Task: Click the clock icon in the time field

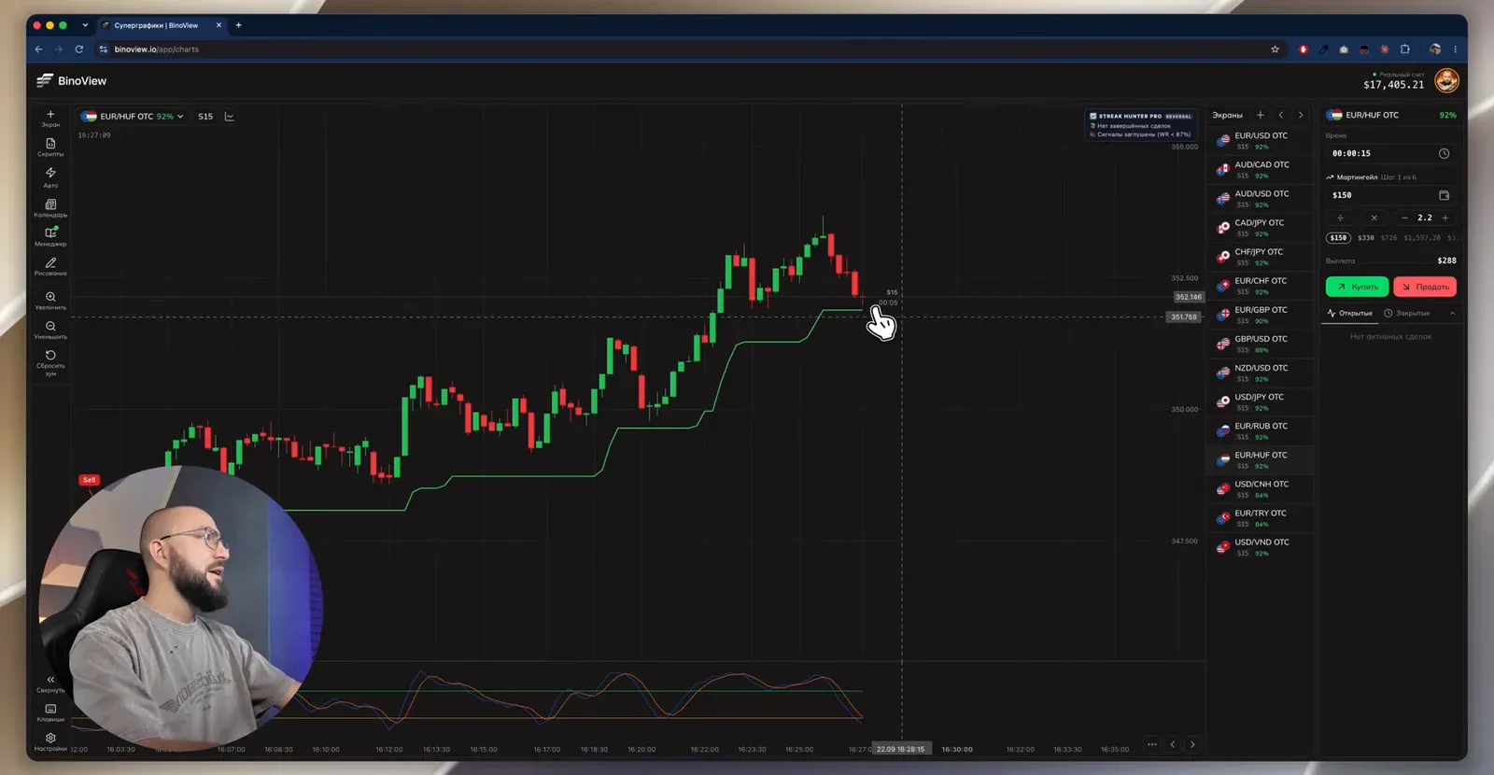Action: coord(1444,153)
